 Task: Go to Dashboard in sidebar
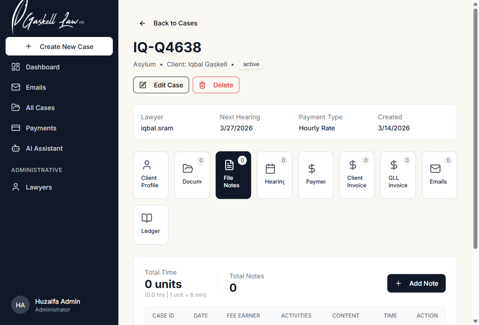(x=43, y=67)
